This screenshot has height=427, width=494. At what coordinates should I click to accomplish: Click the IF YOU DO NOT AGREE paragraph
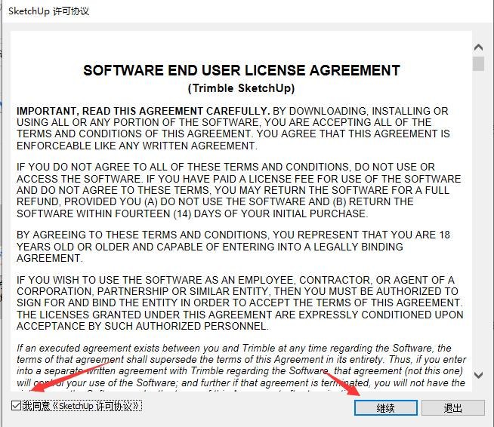pyautogui.click(x=239, y=190)
